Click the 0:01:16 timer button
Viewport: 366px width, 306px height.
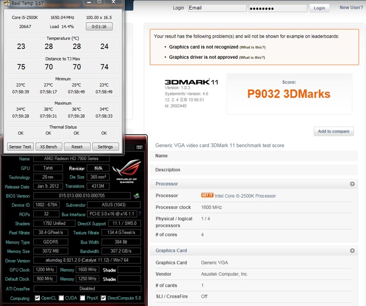[x=99, y=27]
